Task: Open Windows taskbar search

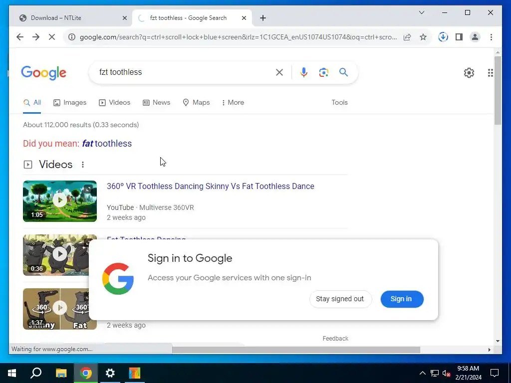Action: coord(36,373)
